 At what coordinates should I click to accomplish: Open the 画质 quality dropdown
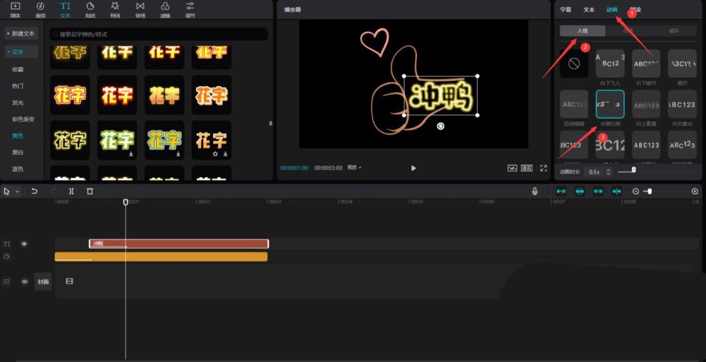354,168
